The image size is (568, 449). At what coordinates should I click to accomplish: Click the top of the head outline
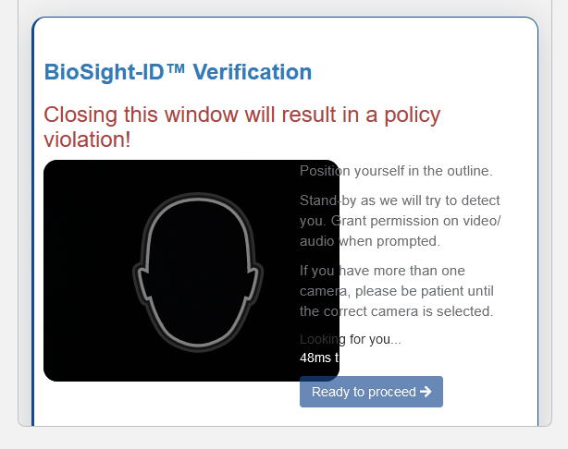(197, 199)
